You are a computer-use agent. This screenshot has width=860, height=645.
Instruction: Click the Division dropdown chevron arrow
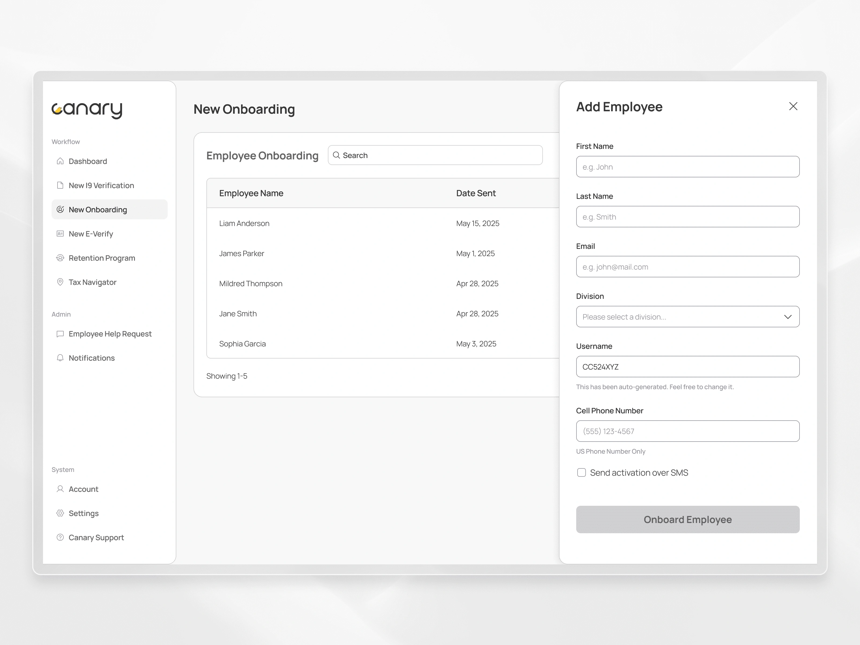[x=788, y=317]
